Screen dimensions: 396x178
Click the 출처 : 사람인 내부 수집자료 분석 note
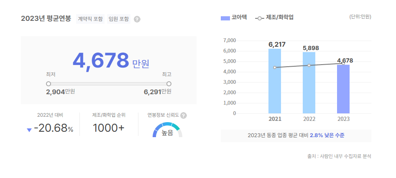(339, 156)
